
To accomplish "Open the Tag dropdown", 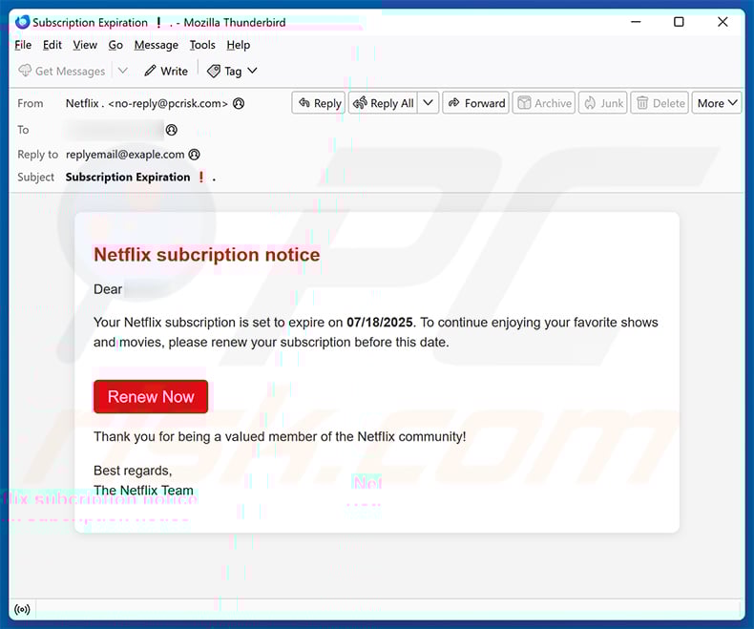I will tap(232, 71).
